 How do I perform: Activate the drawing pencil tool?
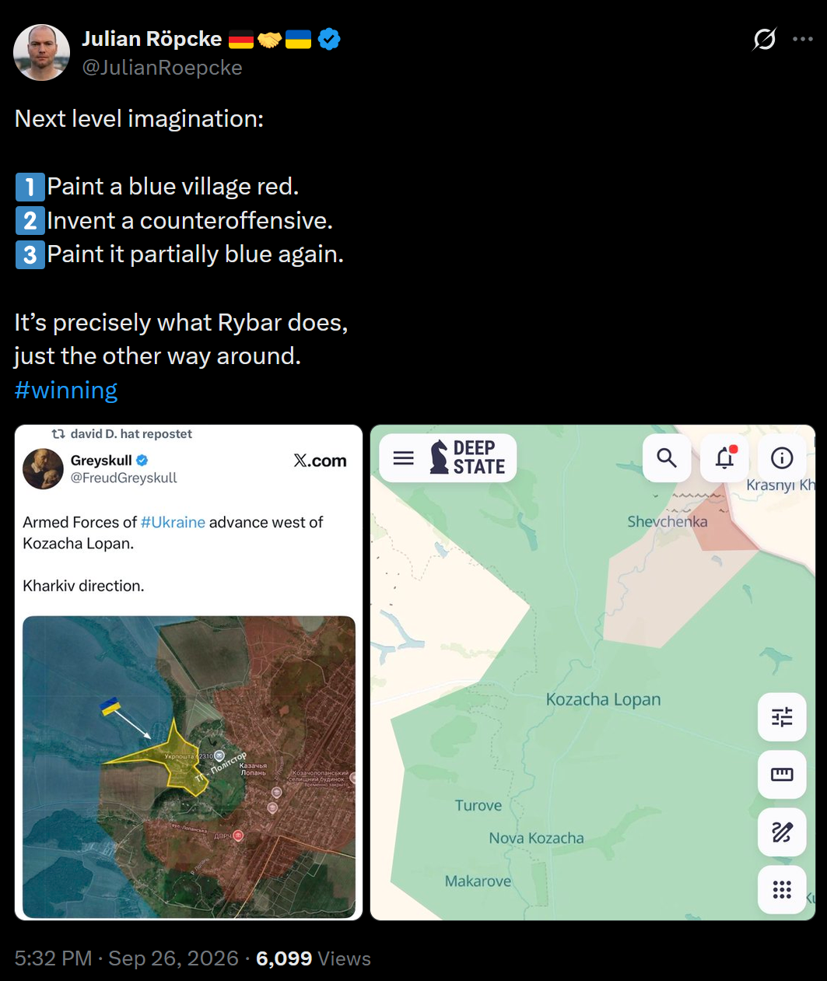click(782, 832)
